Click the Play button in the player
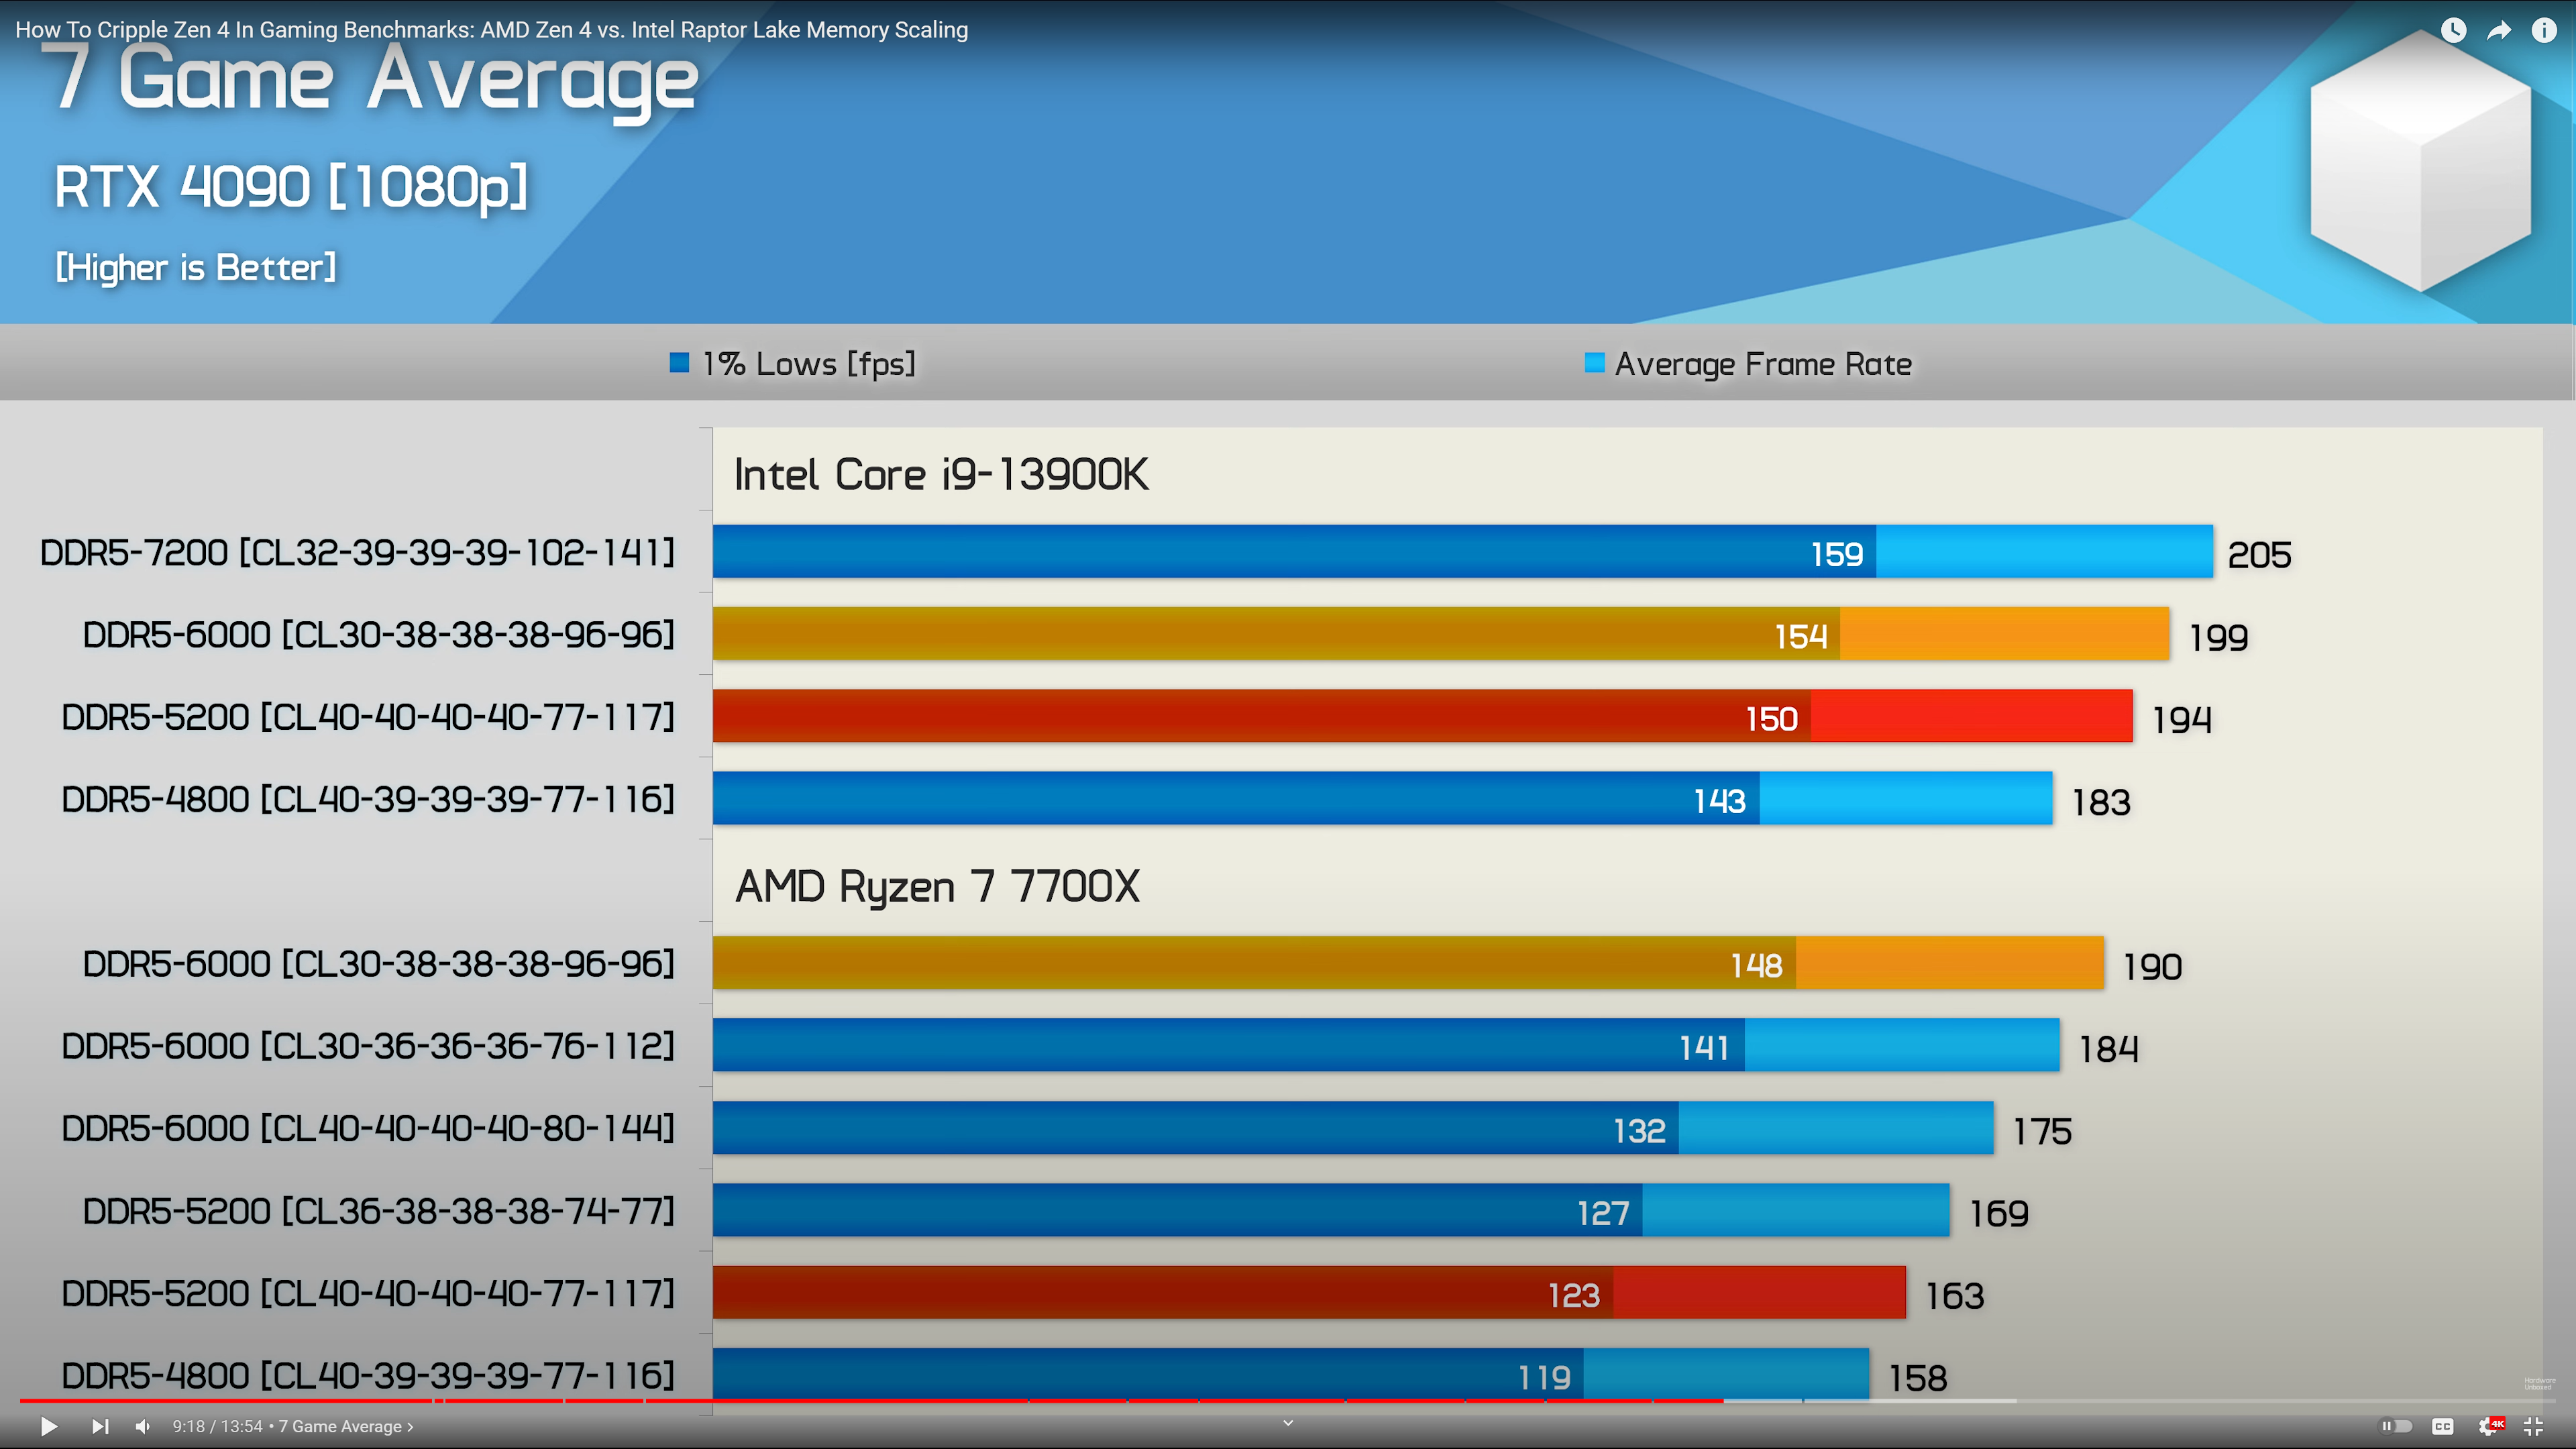 click(x=48, y=1426)
